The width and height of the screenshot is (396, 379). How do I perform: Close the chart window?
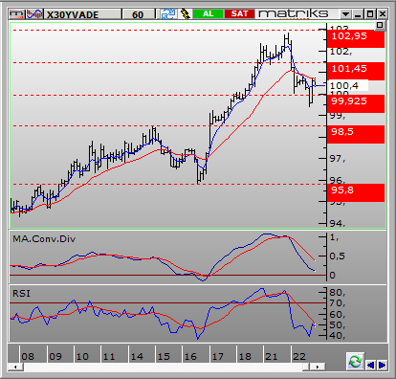click(x=383, y=14)
